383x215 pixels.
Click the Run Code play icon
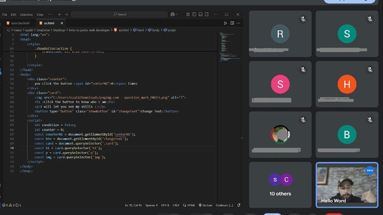point(225,23)
